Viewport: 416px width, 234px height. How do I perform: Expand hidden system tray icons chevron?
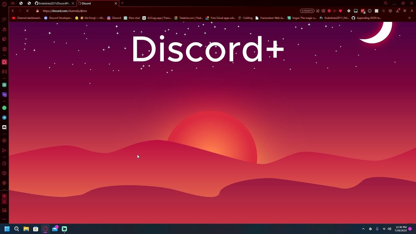click(363, 229)
